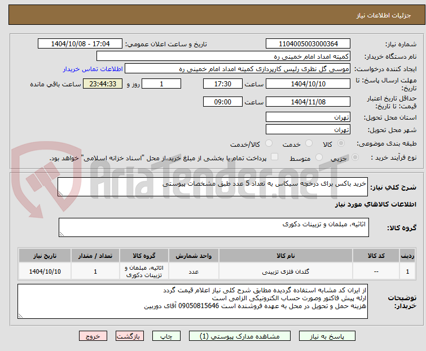Click the پاسخ به نیاز button
426x351 pixels.
[327, 336]
